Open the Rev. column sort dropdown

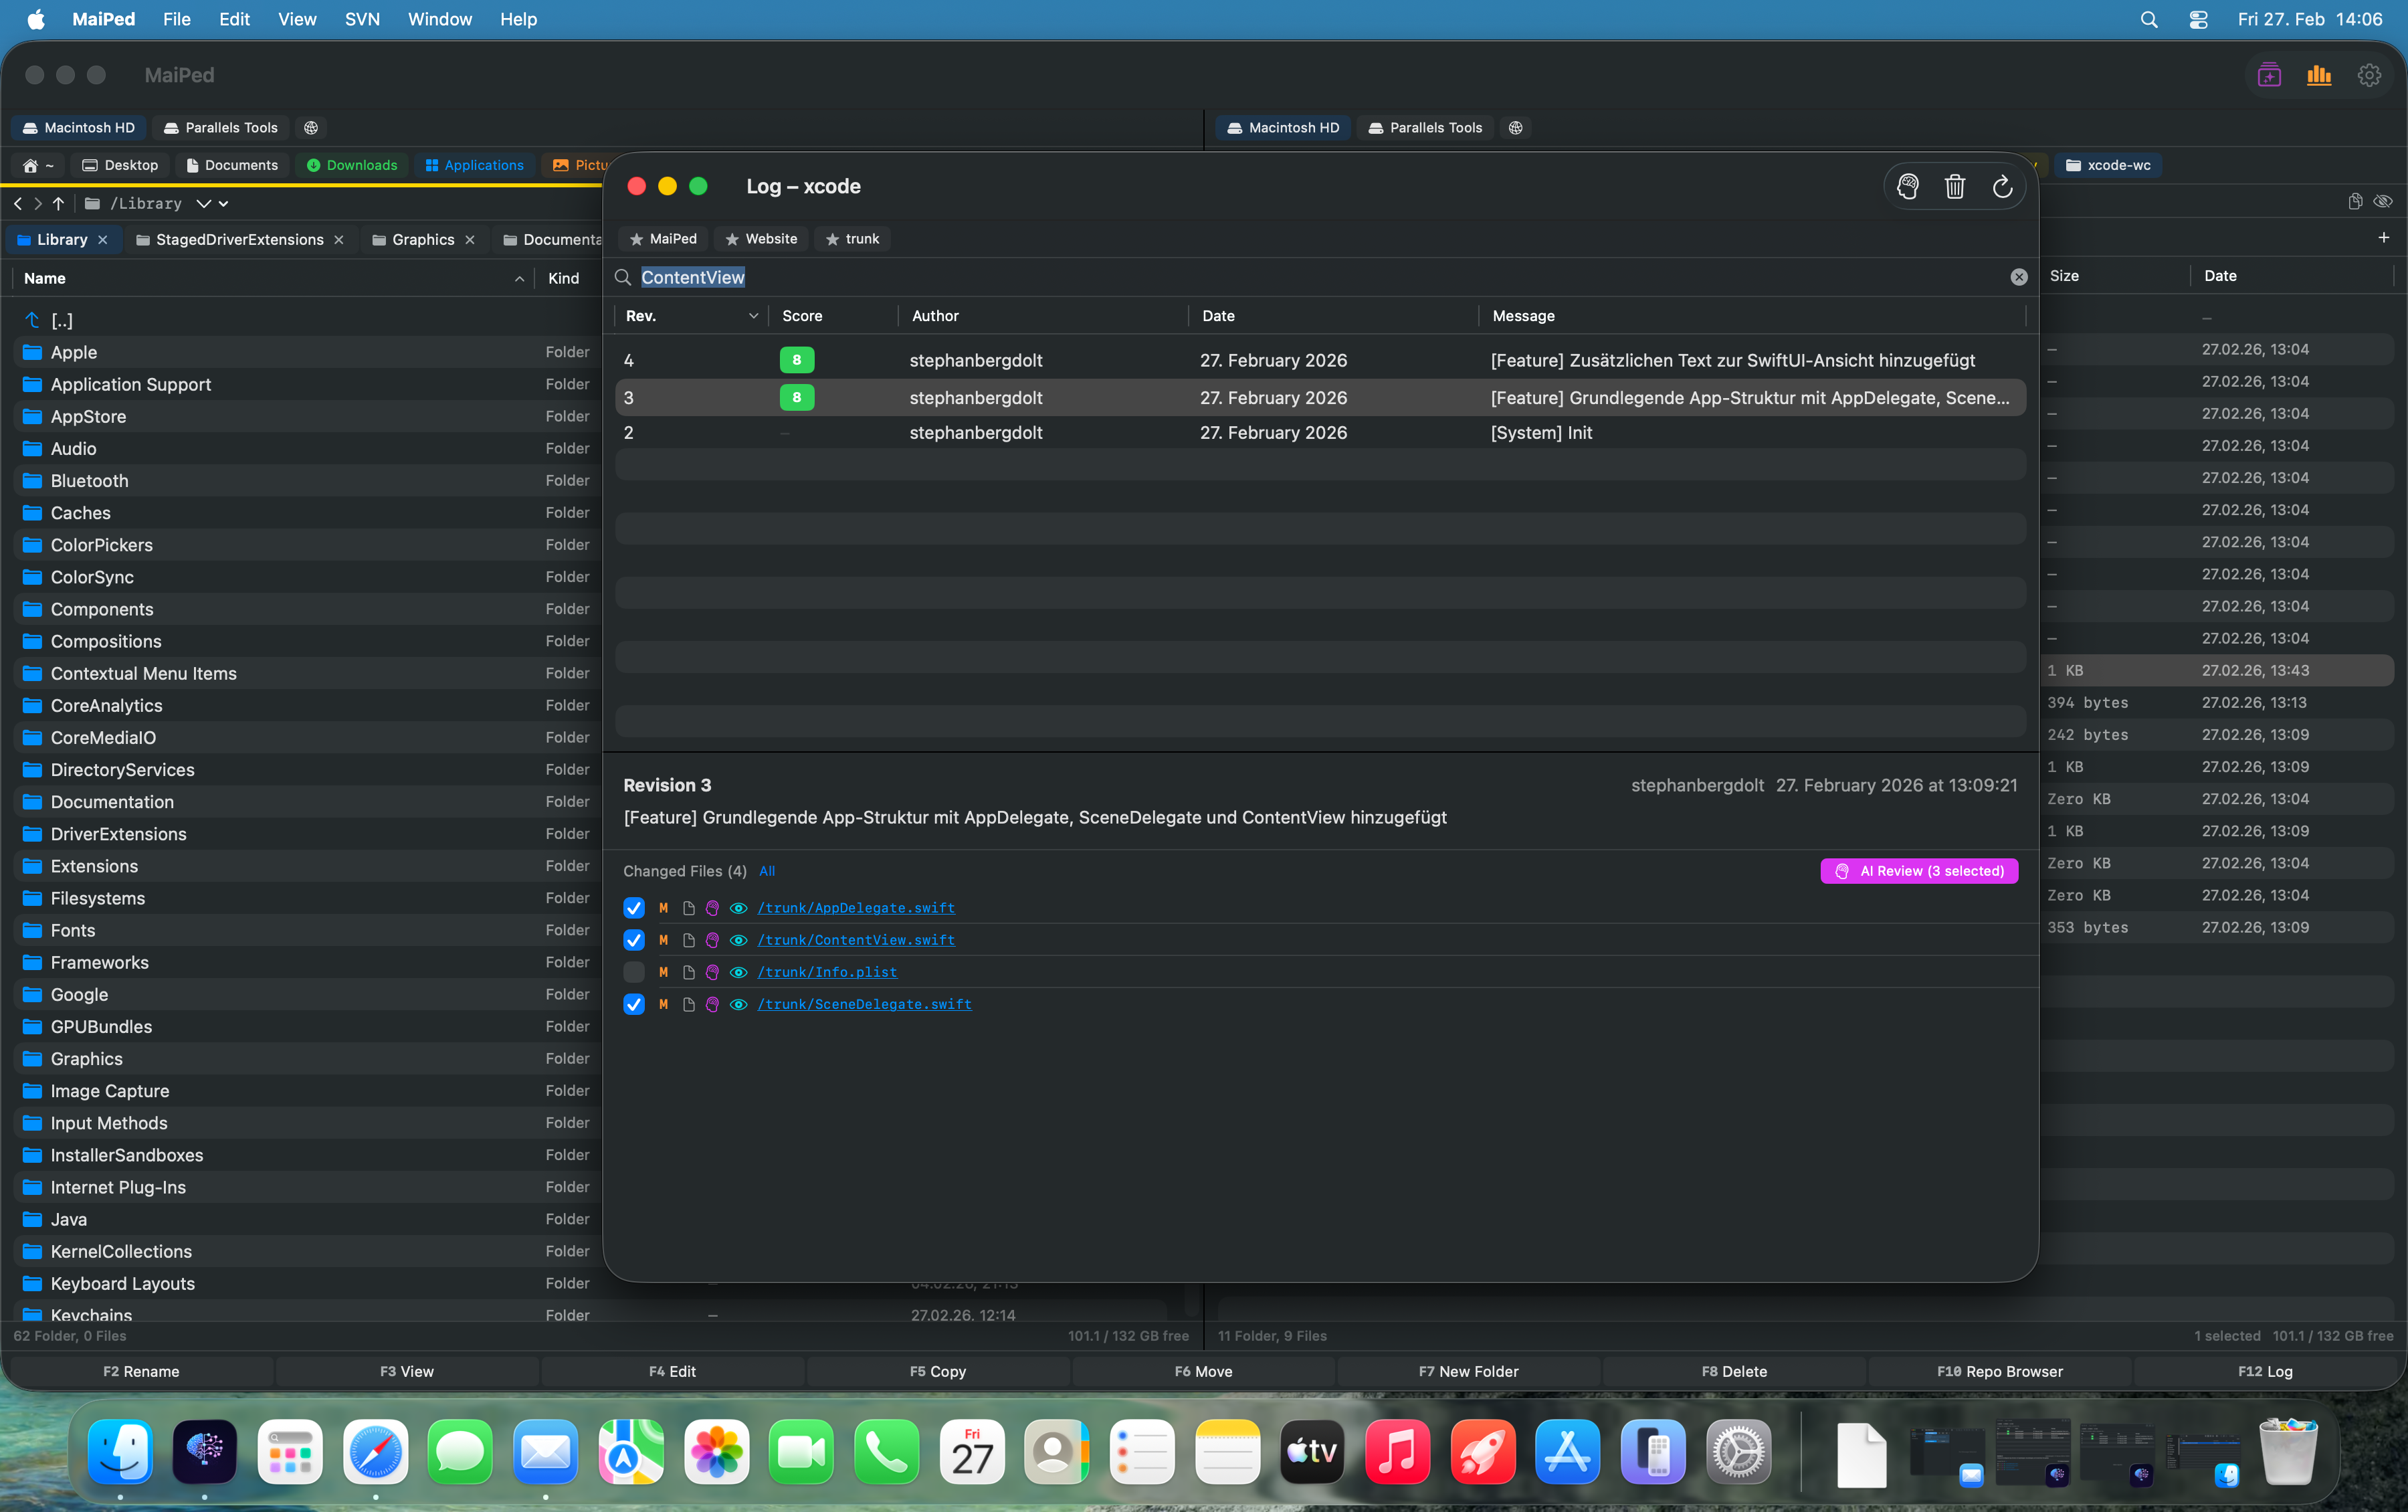click(x=752, y=316)
